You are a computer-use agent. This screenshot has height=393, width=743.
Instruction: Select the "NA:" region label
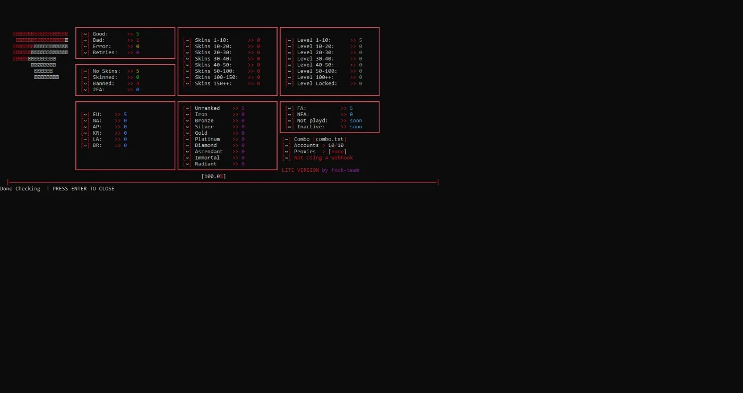tap(97, 120)
